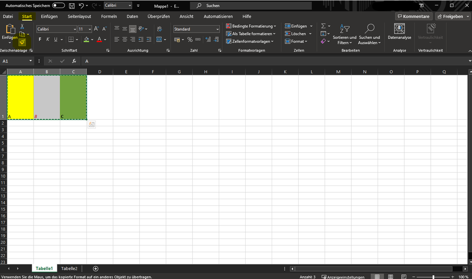Screen dimensions: 472x279
Task: Select the green cell C1
Action: tap(73, 97)
